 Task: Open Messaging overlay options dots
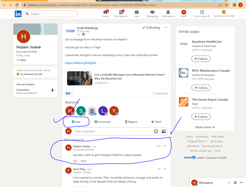click(x=229, y=183)
